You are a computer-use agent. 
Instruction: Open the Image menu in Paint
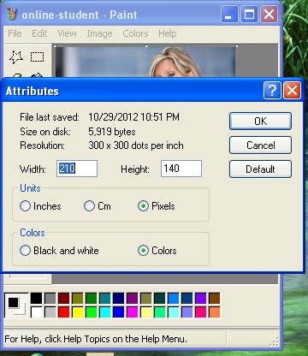[99, 33]
